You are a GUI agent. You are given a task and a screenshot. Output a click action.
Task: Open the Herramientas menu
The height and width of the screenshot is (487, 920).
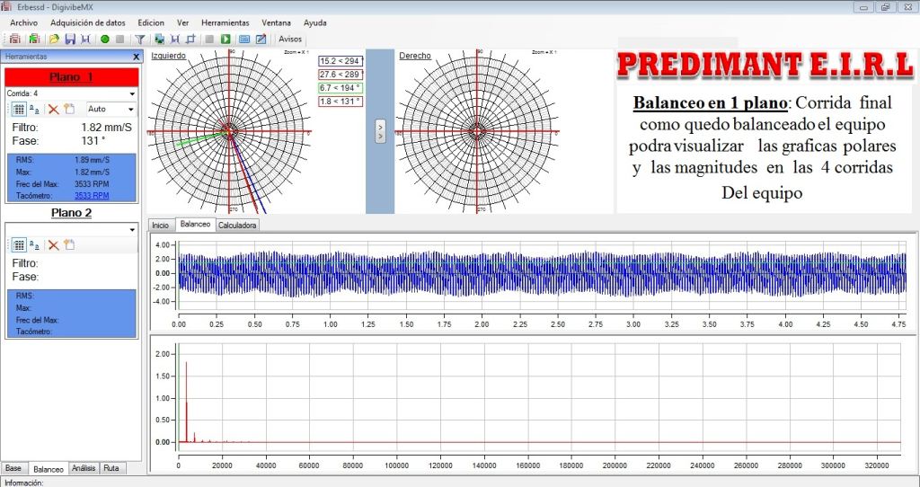[225, 22]
